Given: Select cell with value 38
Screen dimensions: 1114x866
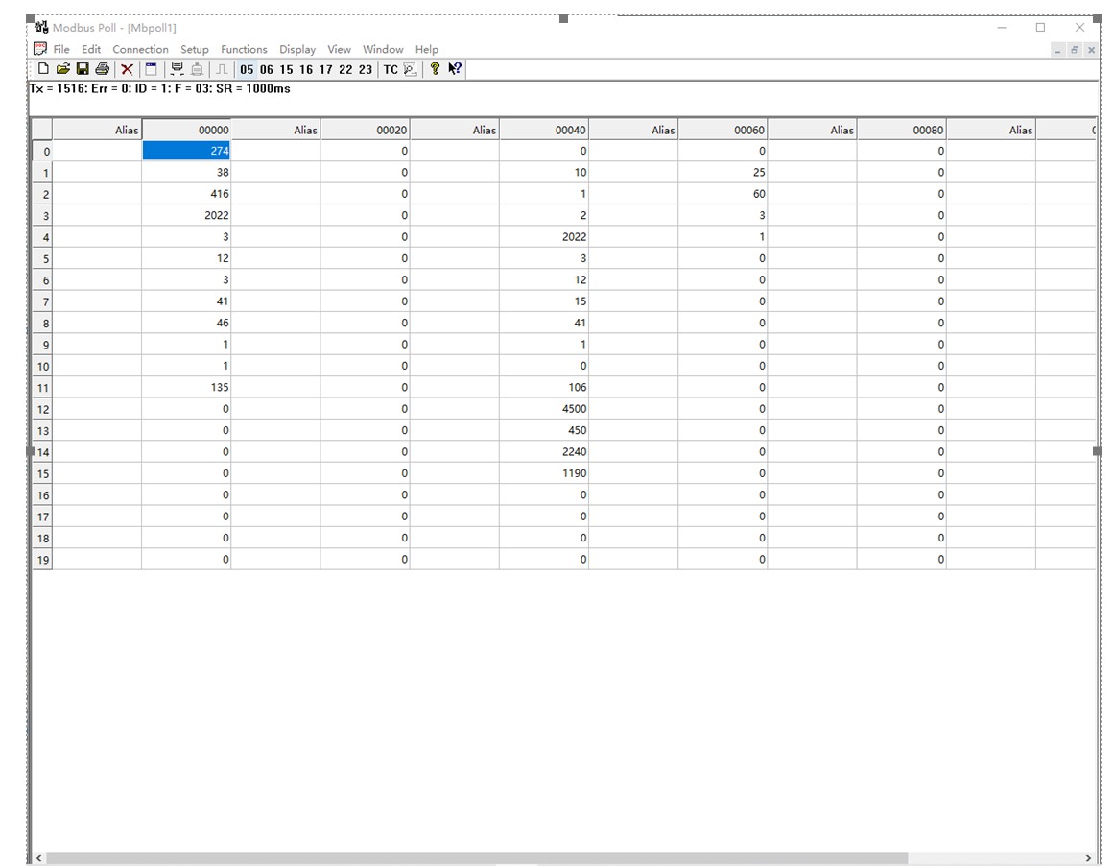Looking at the screenshot, I should pyautogui.click(x=186, y=172).
